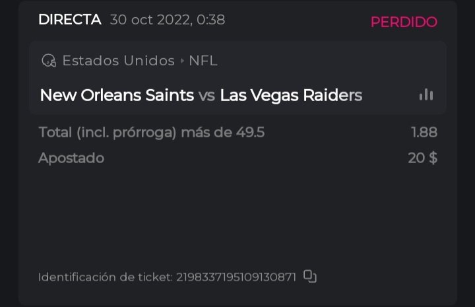Open match statistics bar chart icon
Image resolution: width=475 pixels, height=307 pixels.
tap(426, 95)
